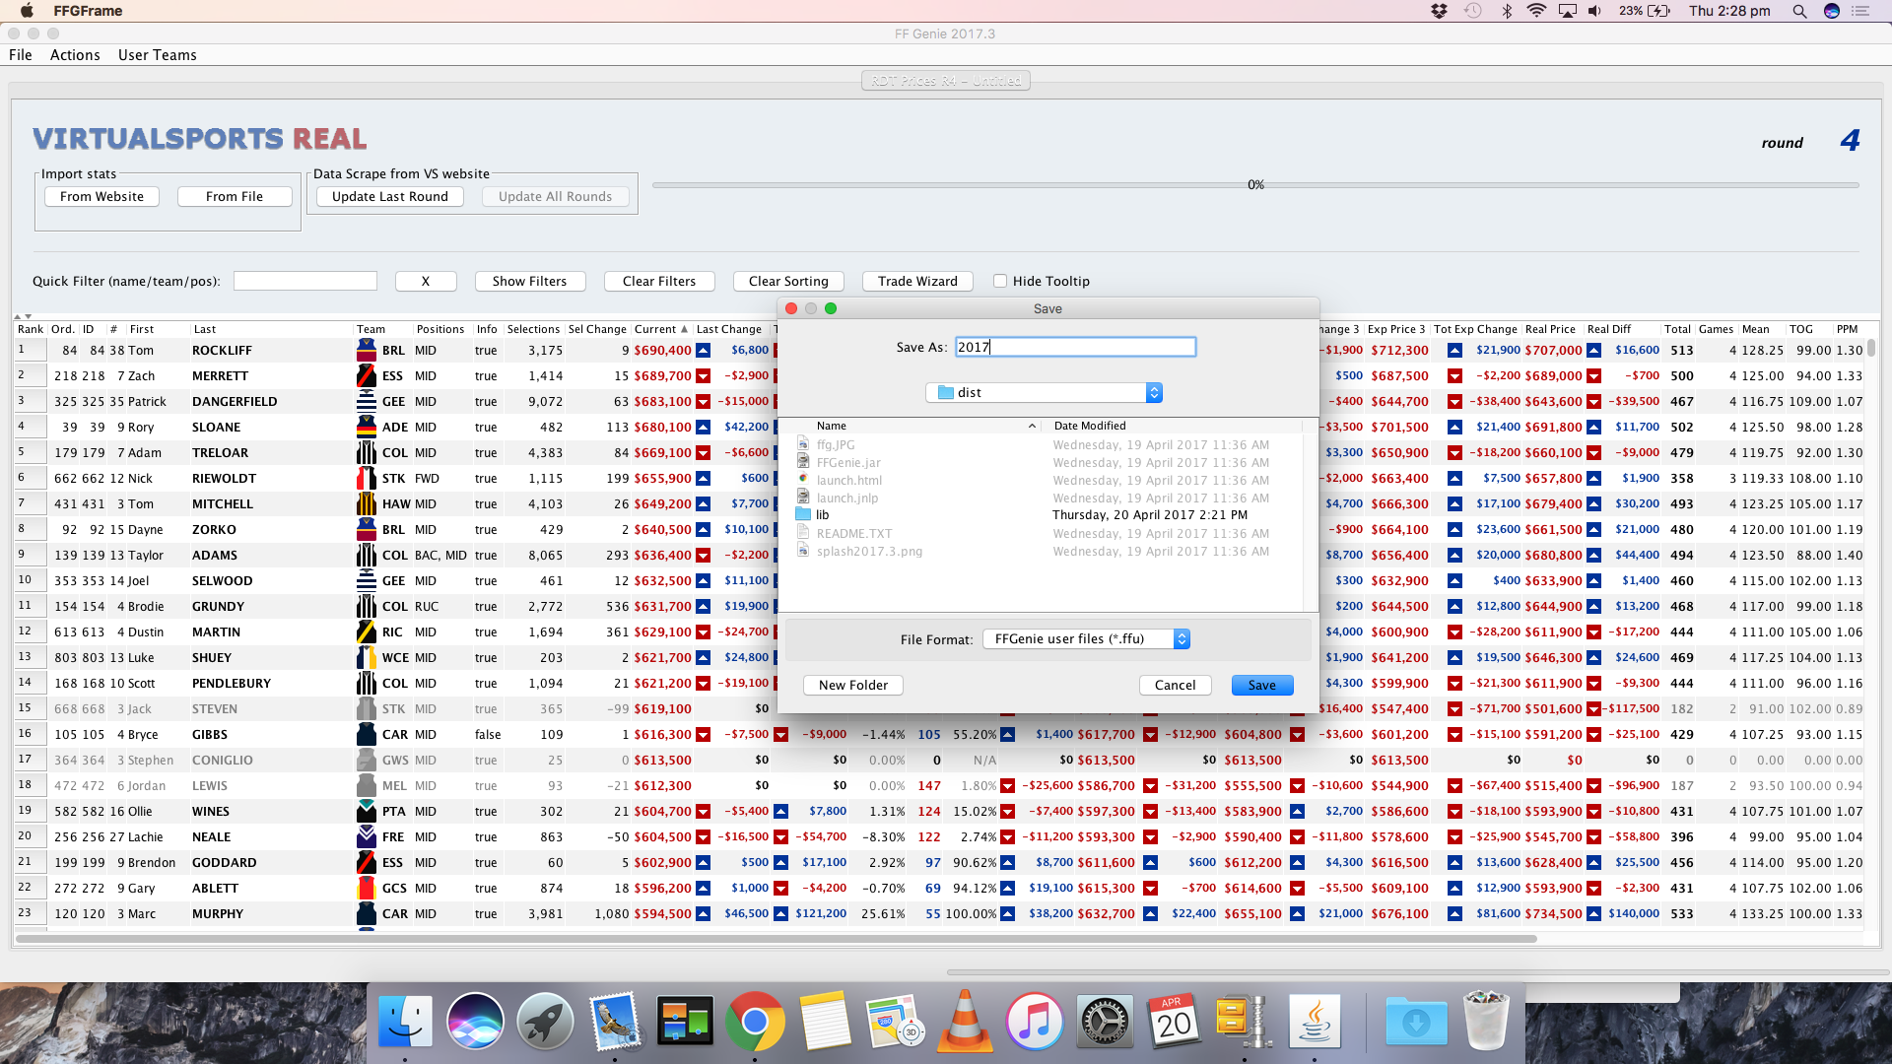Open the Actions menu
Viewport: 1892px width, 1064px height.
tap(75, 55)
